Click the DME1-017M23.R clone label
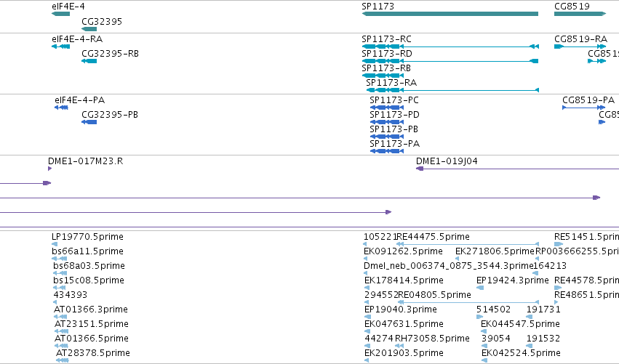Screen dimensions: 619x364 pos(85,161)
